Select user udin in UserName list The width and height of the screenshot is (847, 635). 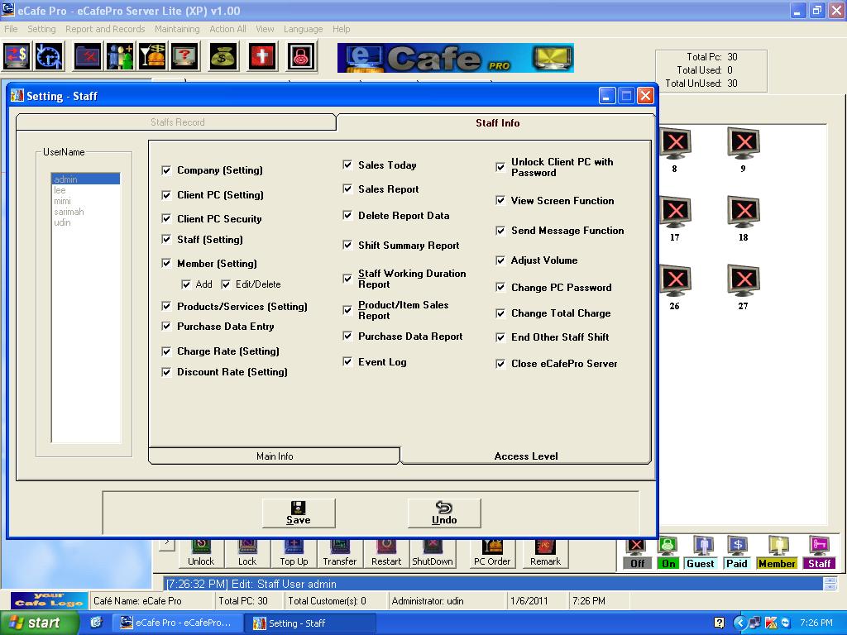(85, 222)
